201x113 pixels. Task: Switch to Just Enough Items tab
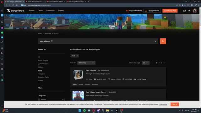[x=56, y=2]
